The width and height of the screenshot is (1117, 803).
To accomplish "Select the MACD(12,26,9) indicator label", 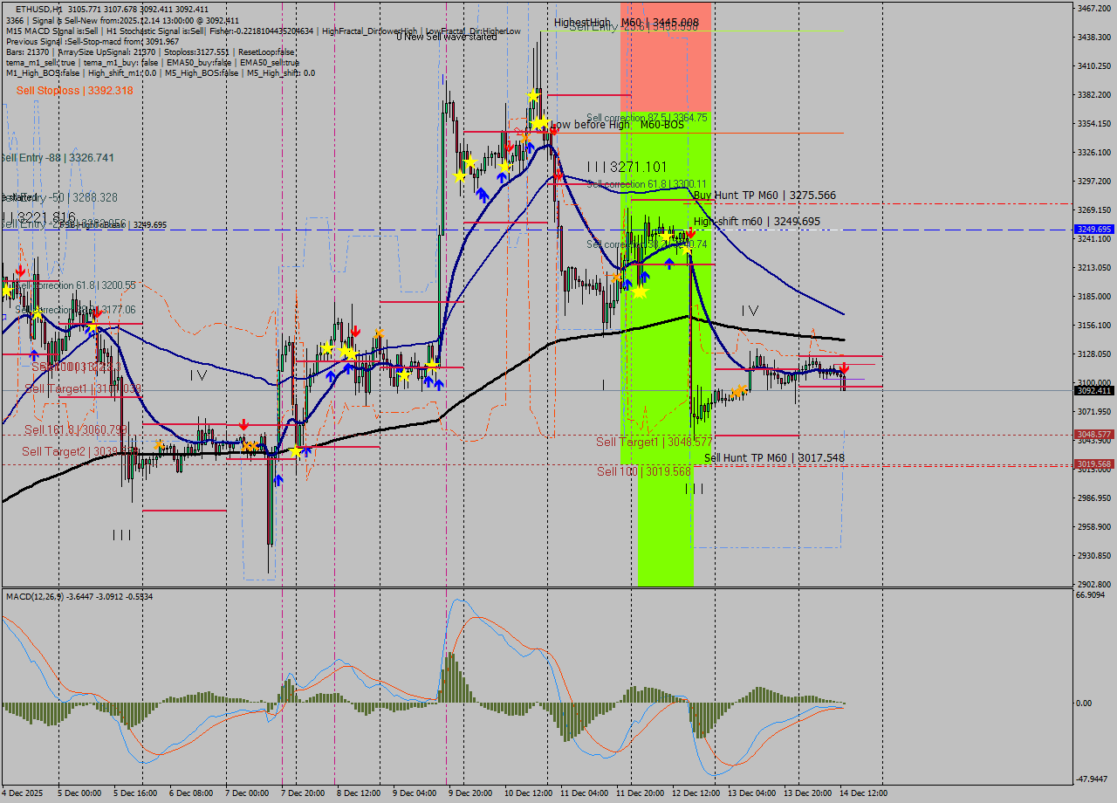I will 52,594.
